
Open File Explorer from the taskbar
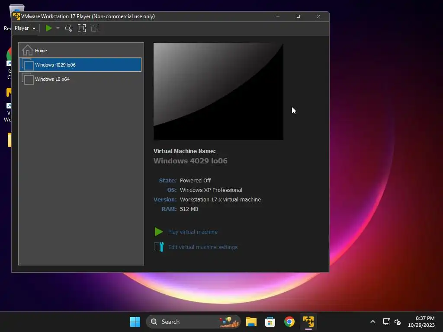(x=251, y=322)
